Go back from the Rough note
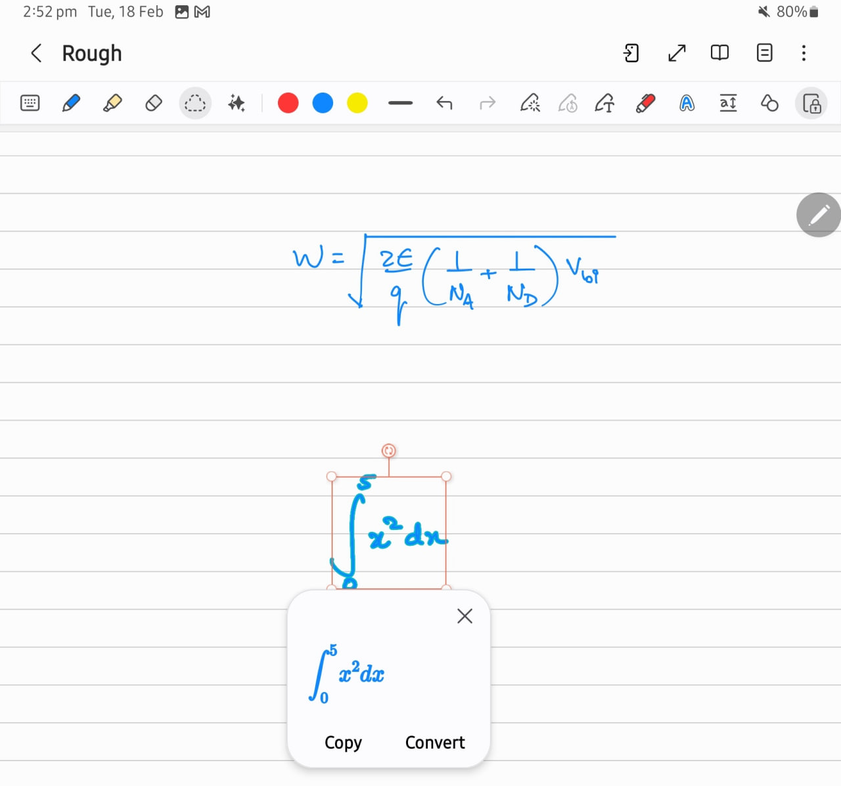This screenshot has width=841, height=786. (37, 53)
